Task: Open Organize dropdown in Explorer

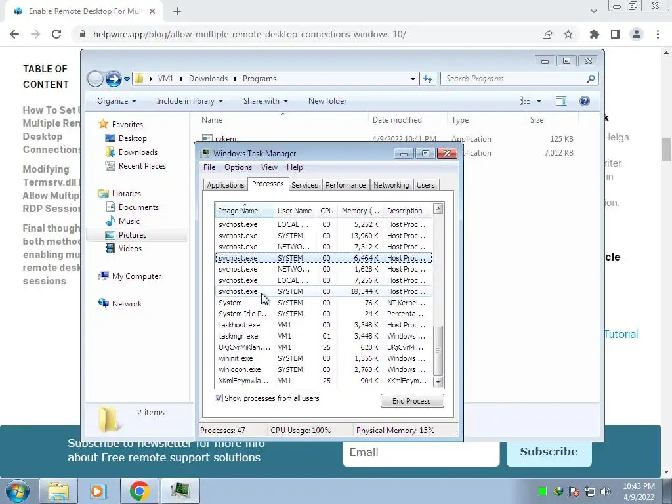Action: [x=117, y=101]
